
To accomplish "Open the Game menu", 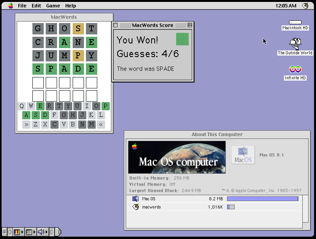I will coord(53,5).
